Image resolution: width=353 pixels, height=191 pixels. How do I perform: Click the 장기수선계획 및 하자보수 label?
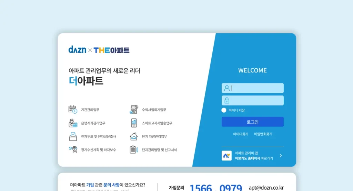point(98,150)
